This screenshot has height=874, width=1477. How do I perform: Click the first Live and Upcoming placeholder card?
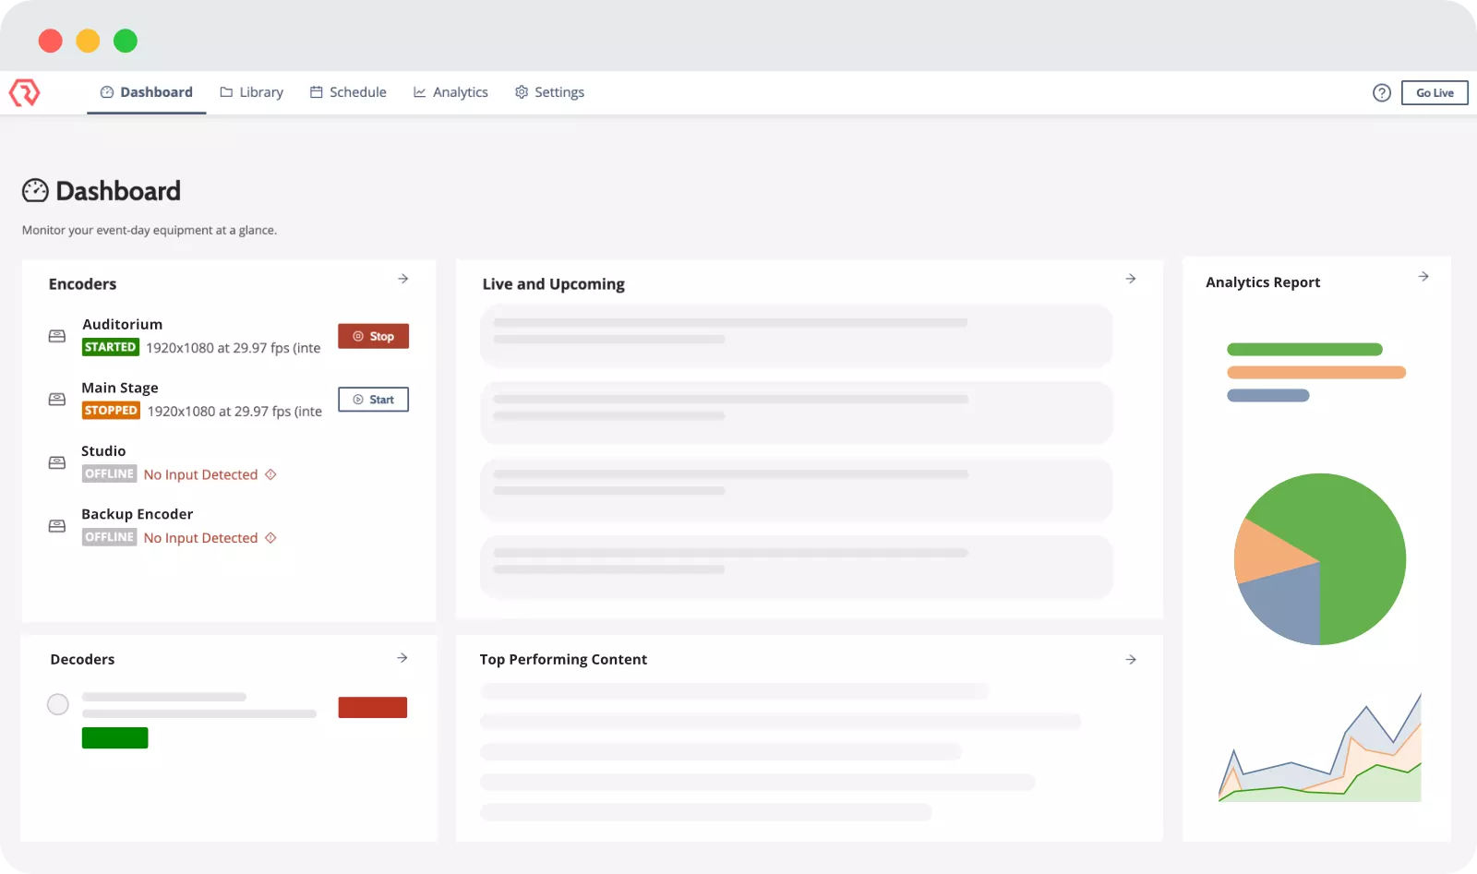[796, 335]
